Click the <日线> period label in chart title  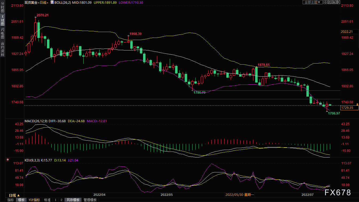click(x=43, y=2)
